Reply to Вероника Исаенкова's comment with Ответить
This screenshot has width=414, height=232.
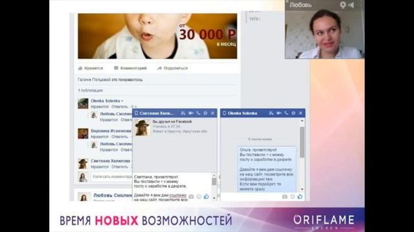pos(120,137)
